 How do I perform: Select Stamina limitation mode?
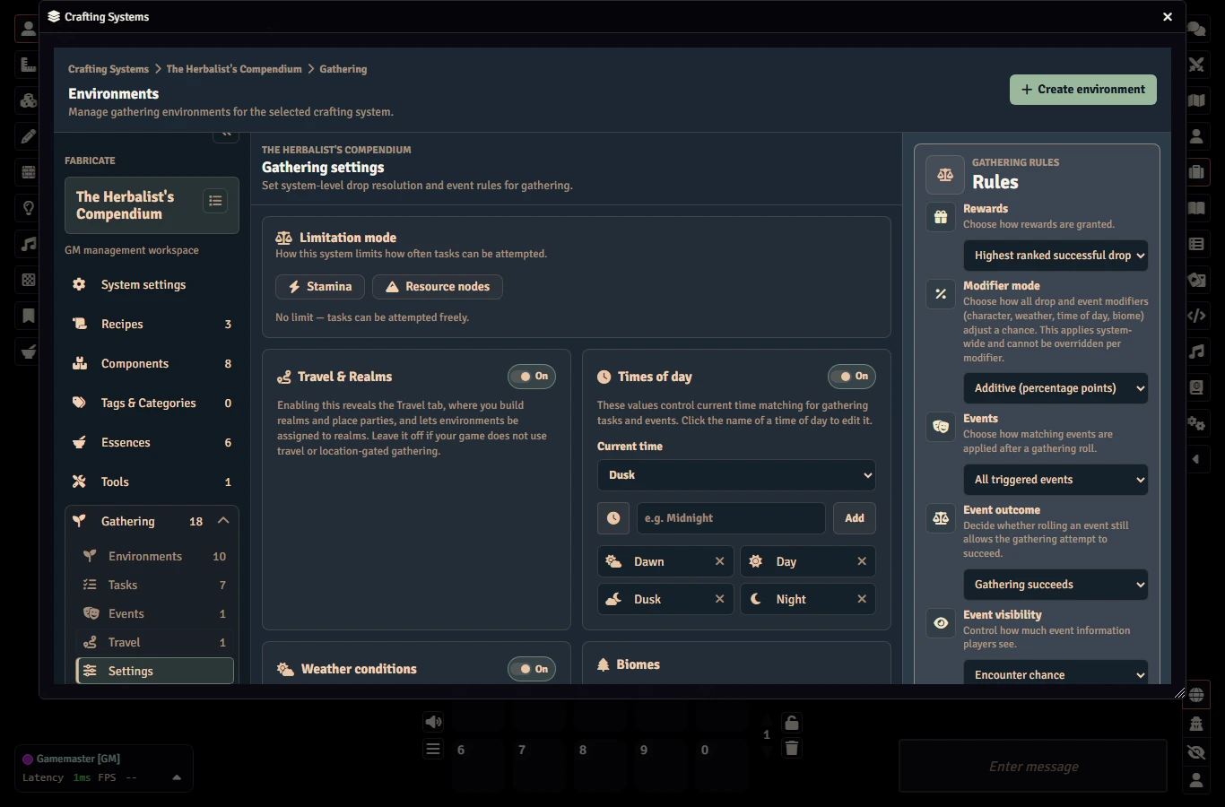coord(320,287)
